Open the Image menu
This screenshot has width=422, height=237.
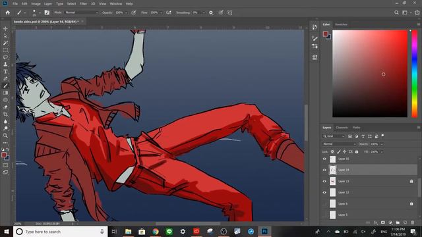[36, 4]
